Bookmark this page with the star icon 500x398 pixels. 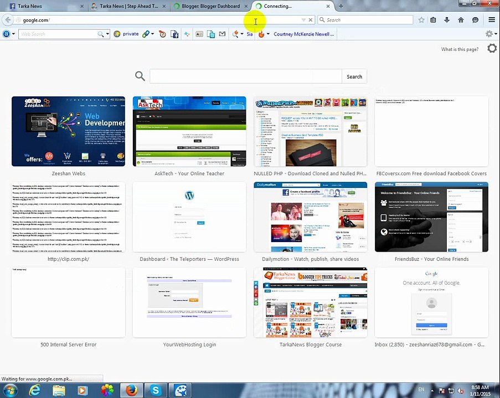coord(421,20)
